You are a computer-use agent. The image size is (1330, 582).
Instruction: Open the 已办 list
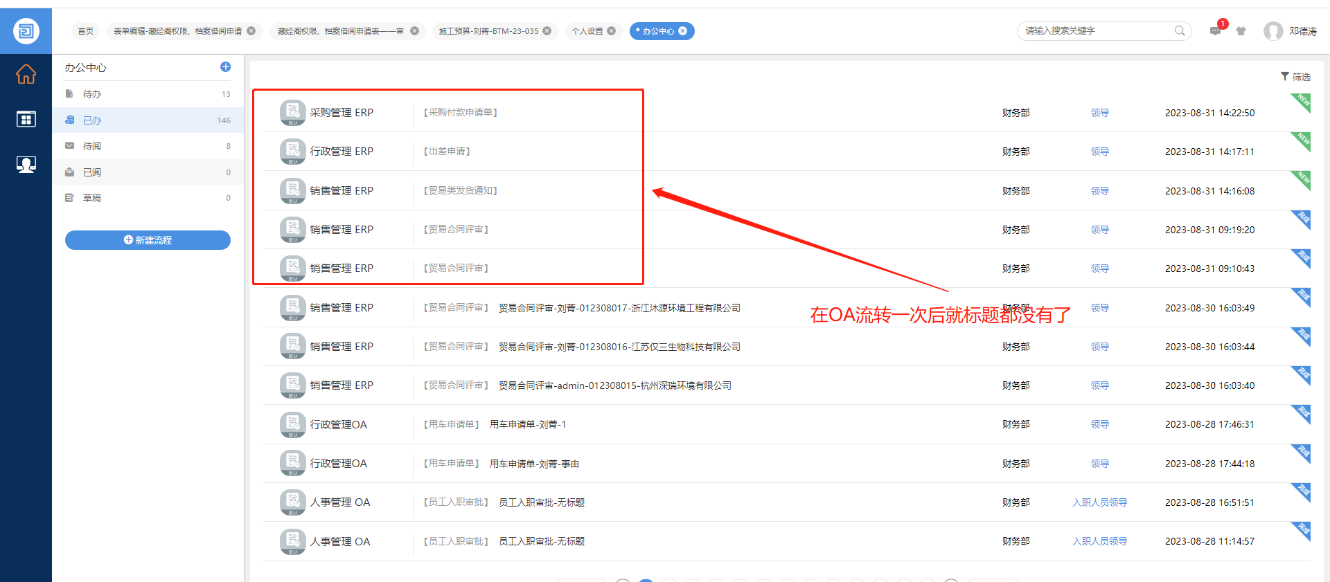(x=148, y=120)
